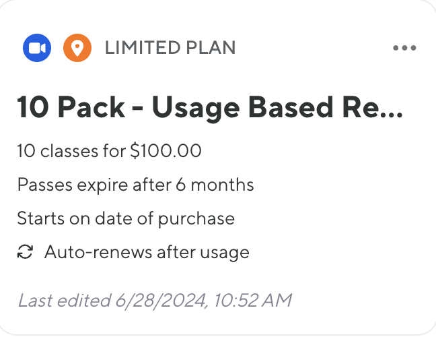This screenshot has width=436, height=337.
Task: Click the 'Last edited' timestamp line
Action: pos(155,300)
